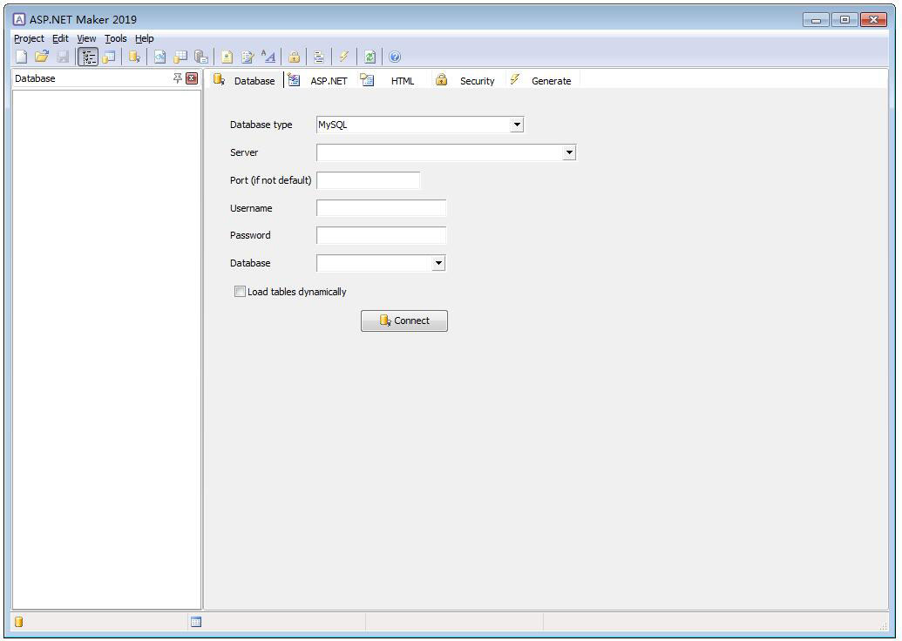Open the Tools menu
The width and height of the screenshot is (902, 641).
(x=115, y=38)
